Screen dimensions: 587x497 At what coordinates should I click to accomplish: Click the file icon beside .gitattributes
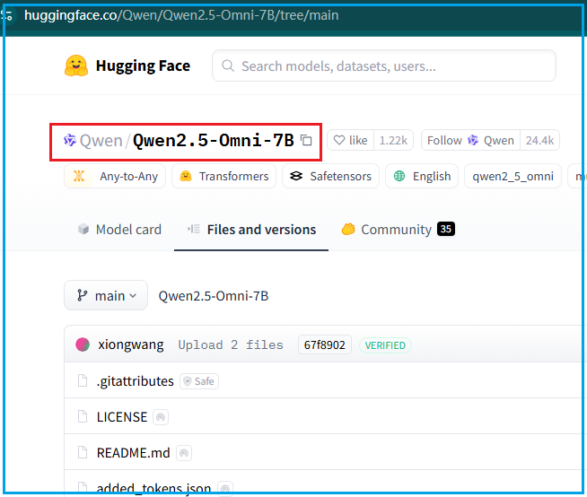tap(83, 381)
